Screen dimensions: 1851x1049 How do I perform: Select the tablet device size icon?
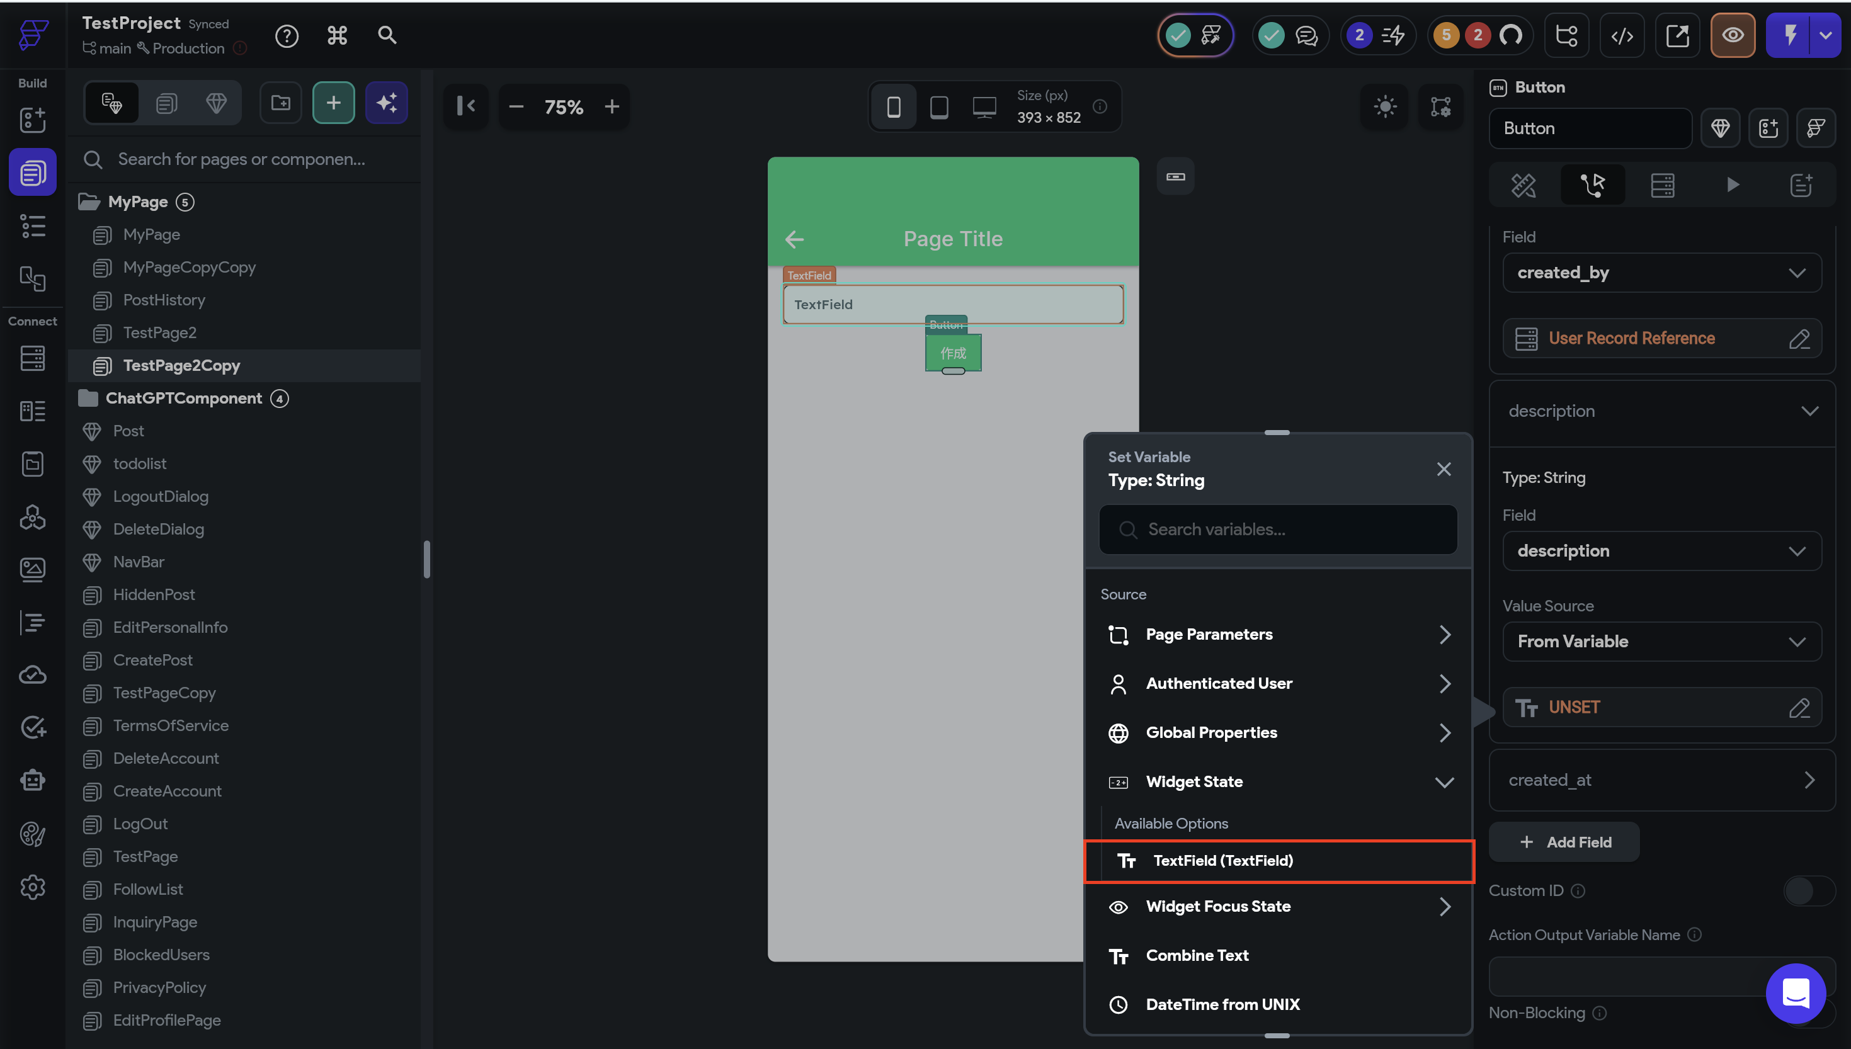pos(939,107)
